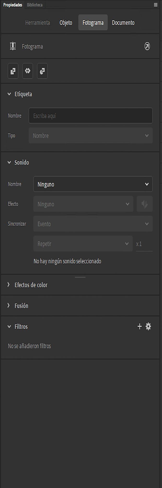
Task: Add a filter using the plus icon
Action: [139, 327]
